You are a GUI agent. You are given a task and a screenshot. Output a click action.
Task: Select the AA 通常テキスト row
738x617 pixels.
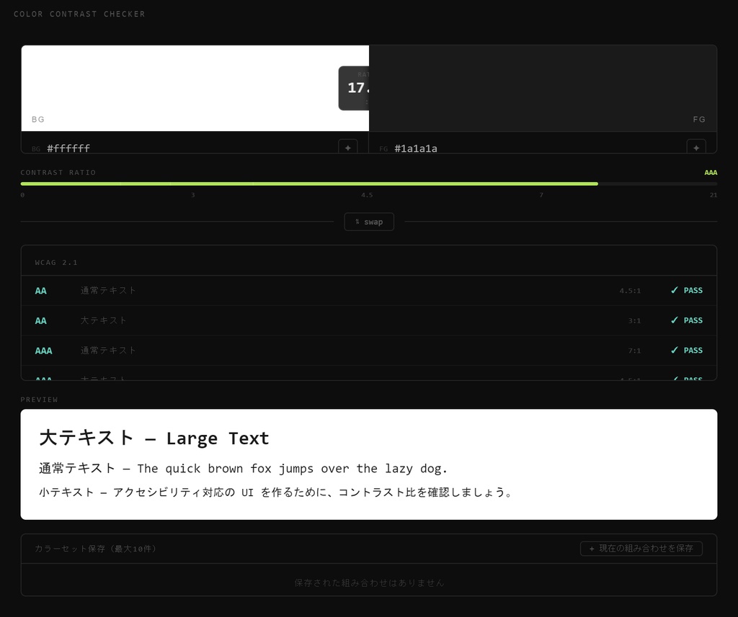pyautogui.click(x=369, y=291)
